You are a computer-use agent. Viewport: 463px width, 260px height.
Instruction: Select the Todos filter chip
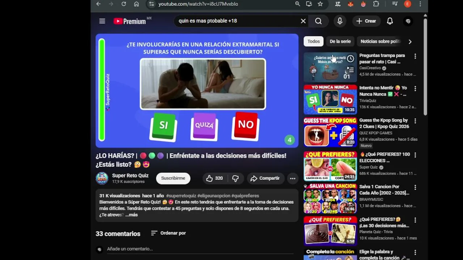(314, 41)
